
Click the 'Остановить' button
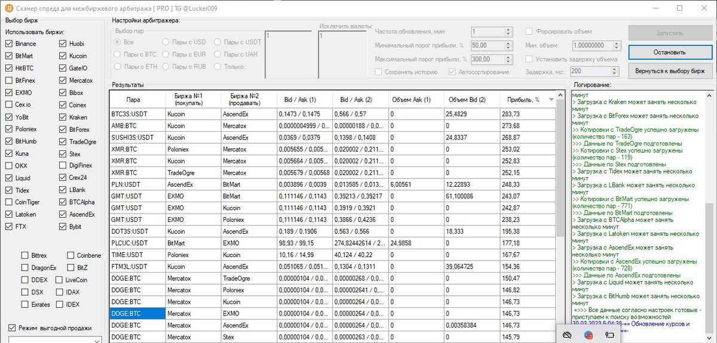(x=670, y=52)
